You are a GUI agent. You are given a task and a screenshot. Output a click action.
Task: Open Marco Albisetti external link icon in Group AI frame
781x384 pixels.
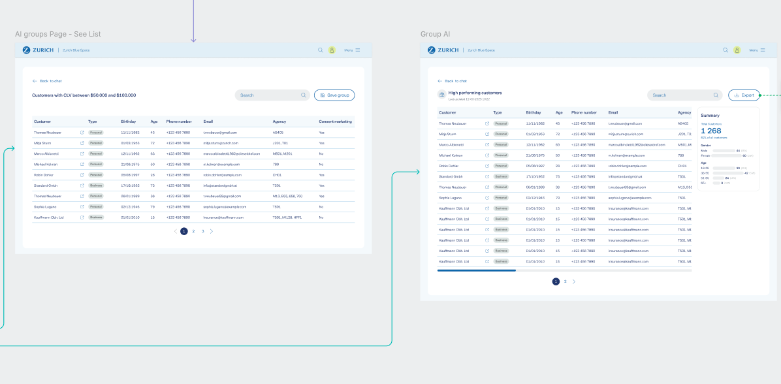[x=487, y=144]
